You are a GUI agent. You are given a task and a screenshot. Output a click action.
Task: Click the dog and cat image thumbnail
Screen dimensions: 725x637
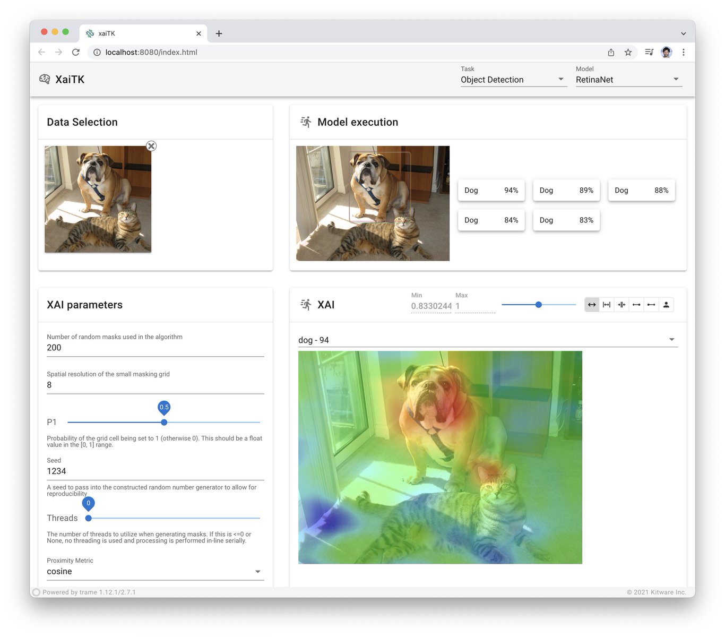coord(98,199)
